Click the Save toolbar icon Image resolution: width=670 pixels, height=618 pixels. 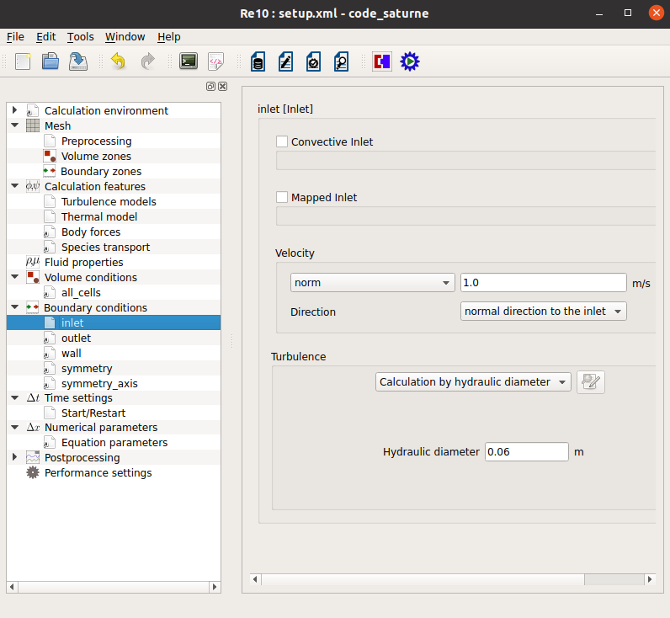point(77,61)
